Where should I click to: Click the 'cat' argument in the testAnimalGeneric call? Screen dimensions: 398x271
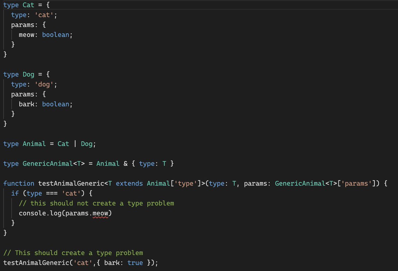point(83,263)
